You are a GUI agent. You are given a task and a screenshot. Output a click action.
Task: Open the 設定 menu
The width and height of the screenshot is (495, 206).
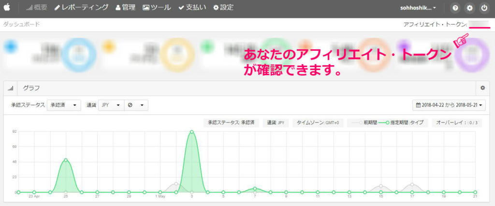pos(223,8)
